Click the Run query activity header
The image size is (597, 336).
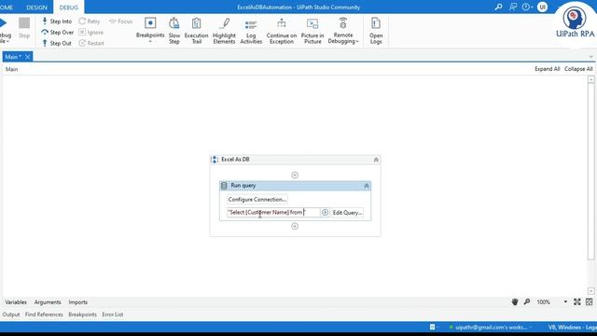[x=295, y=186]
